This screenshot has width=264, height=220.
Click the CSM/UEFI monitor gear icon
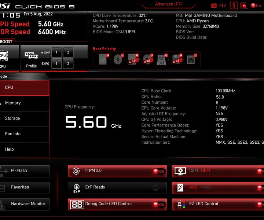click(x=180, y=171)
